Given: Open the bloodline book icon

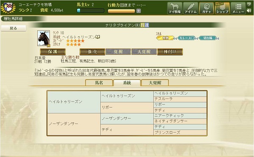Looking at the screenshot, I should point(98,37).
